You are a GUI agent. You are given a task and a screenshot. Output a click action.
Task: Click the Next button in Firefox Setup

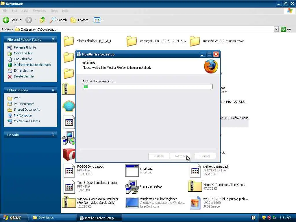pos(180,156)
